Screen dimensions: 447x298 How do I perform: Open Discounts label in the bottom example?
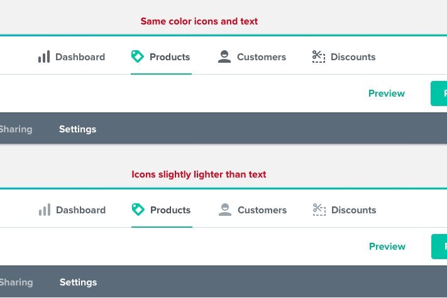tap(353, 210)
